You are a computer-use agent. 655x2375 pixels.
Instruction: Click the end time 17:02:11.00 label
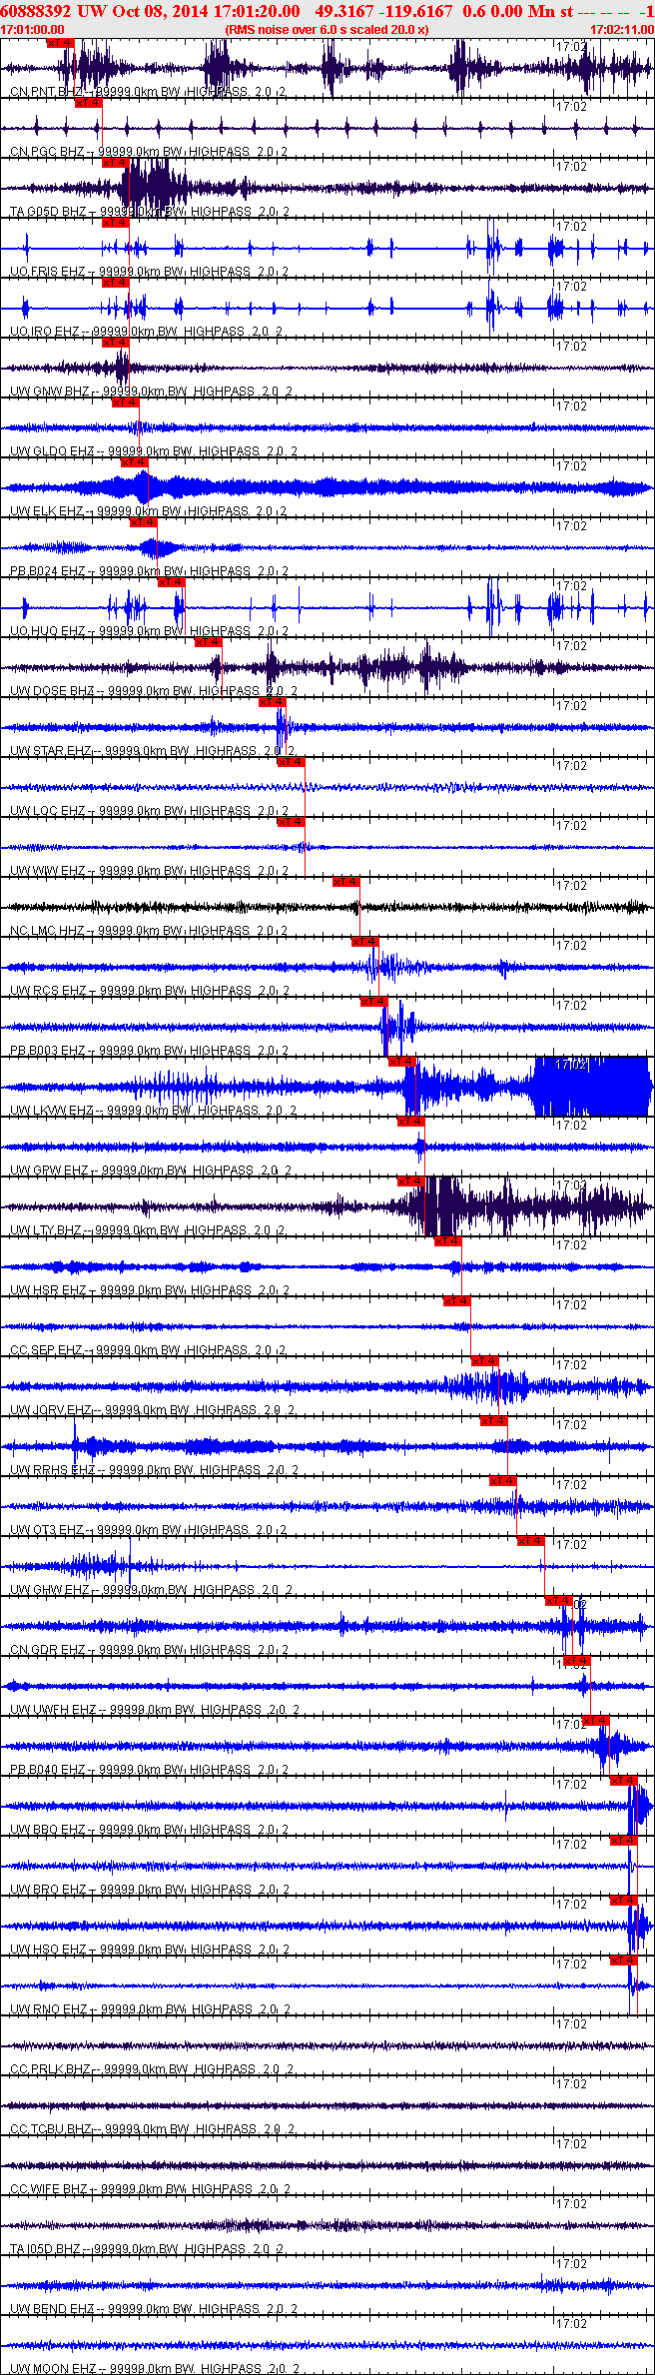pos(622,30)
